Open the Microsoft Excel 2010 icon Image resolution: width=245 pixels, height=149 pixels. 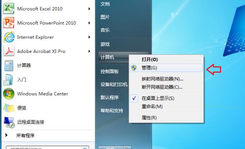9,9
